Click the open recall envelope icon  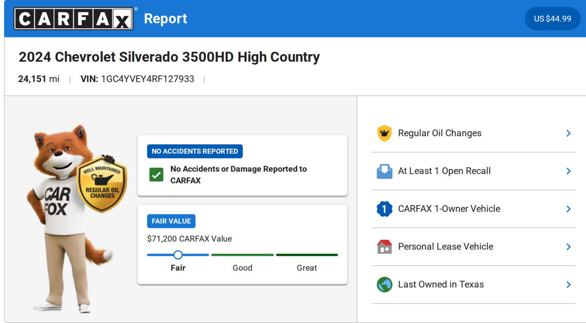coord(384,171)
